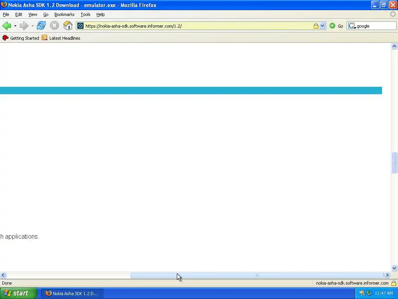Click the 'h applications.' page text

[19, 236]
